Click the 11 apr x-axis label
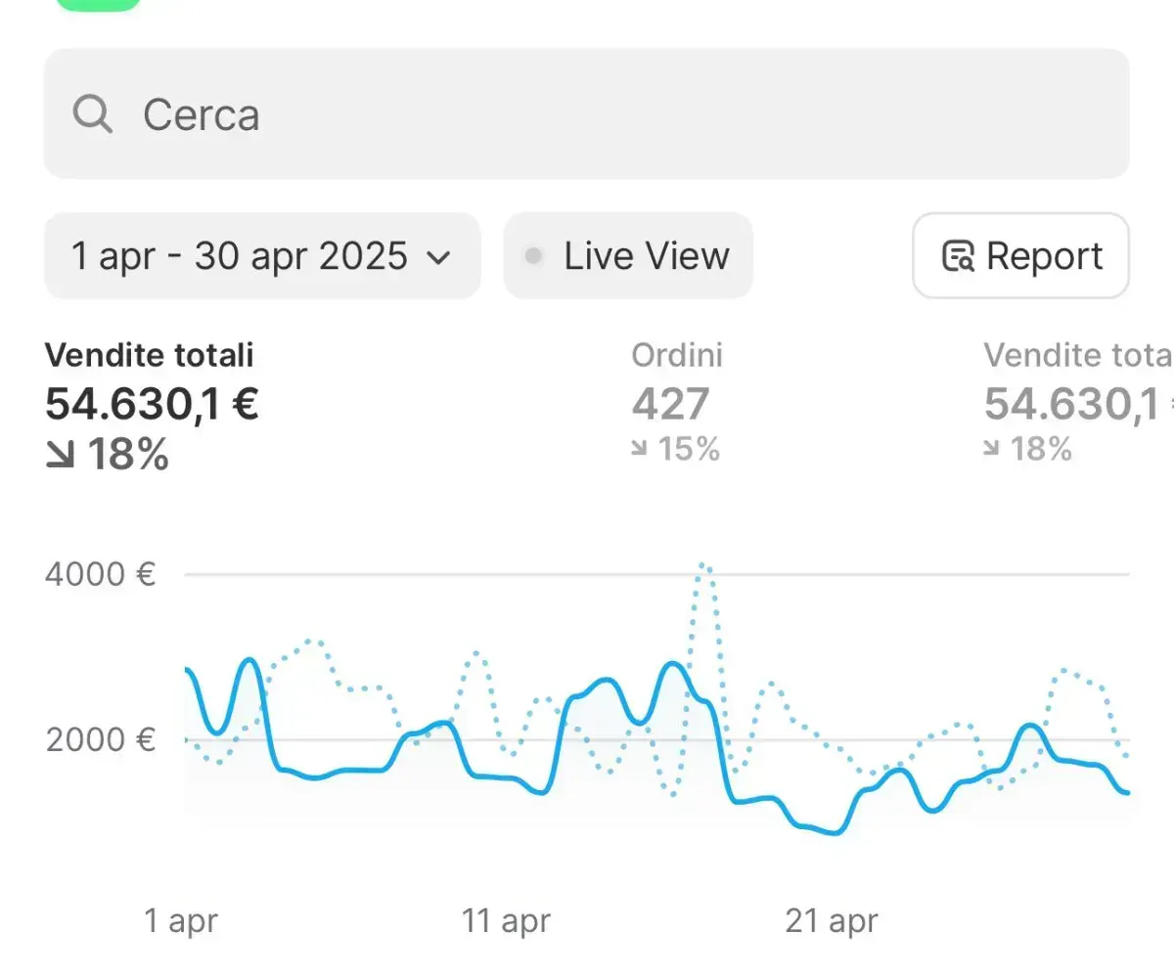 (506, 920)
